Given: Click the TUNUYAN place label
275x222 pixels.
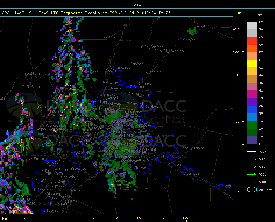Looking at the screenshot, I should [71, 202].
